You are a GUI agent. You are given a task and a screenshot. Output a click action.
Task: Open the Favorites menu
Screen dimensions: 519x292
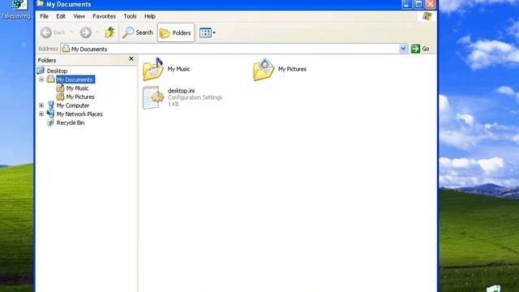pos(104,16)
